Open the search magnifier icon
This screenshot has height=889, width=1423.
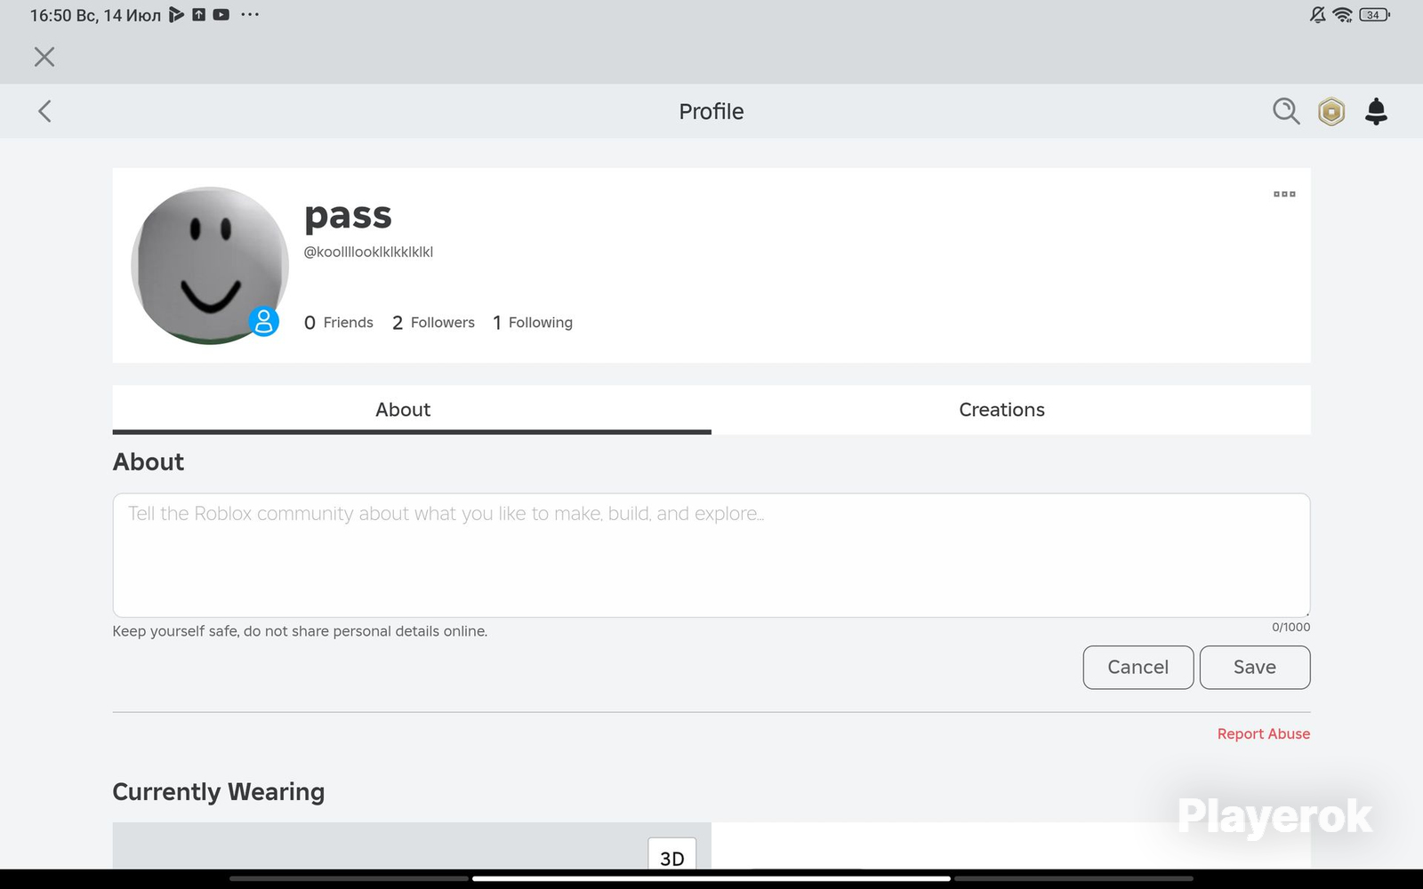(x=1286, y=111)
